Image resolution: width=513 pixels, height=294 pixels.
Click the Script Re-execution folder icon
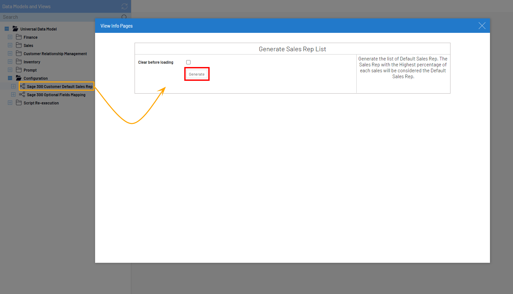pos(19,103)
